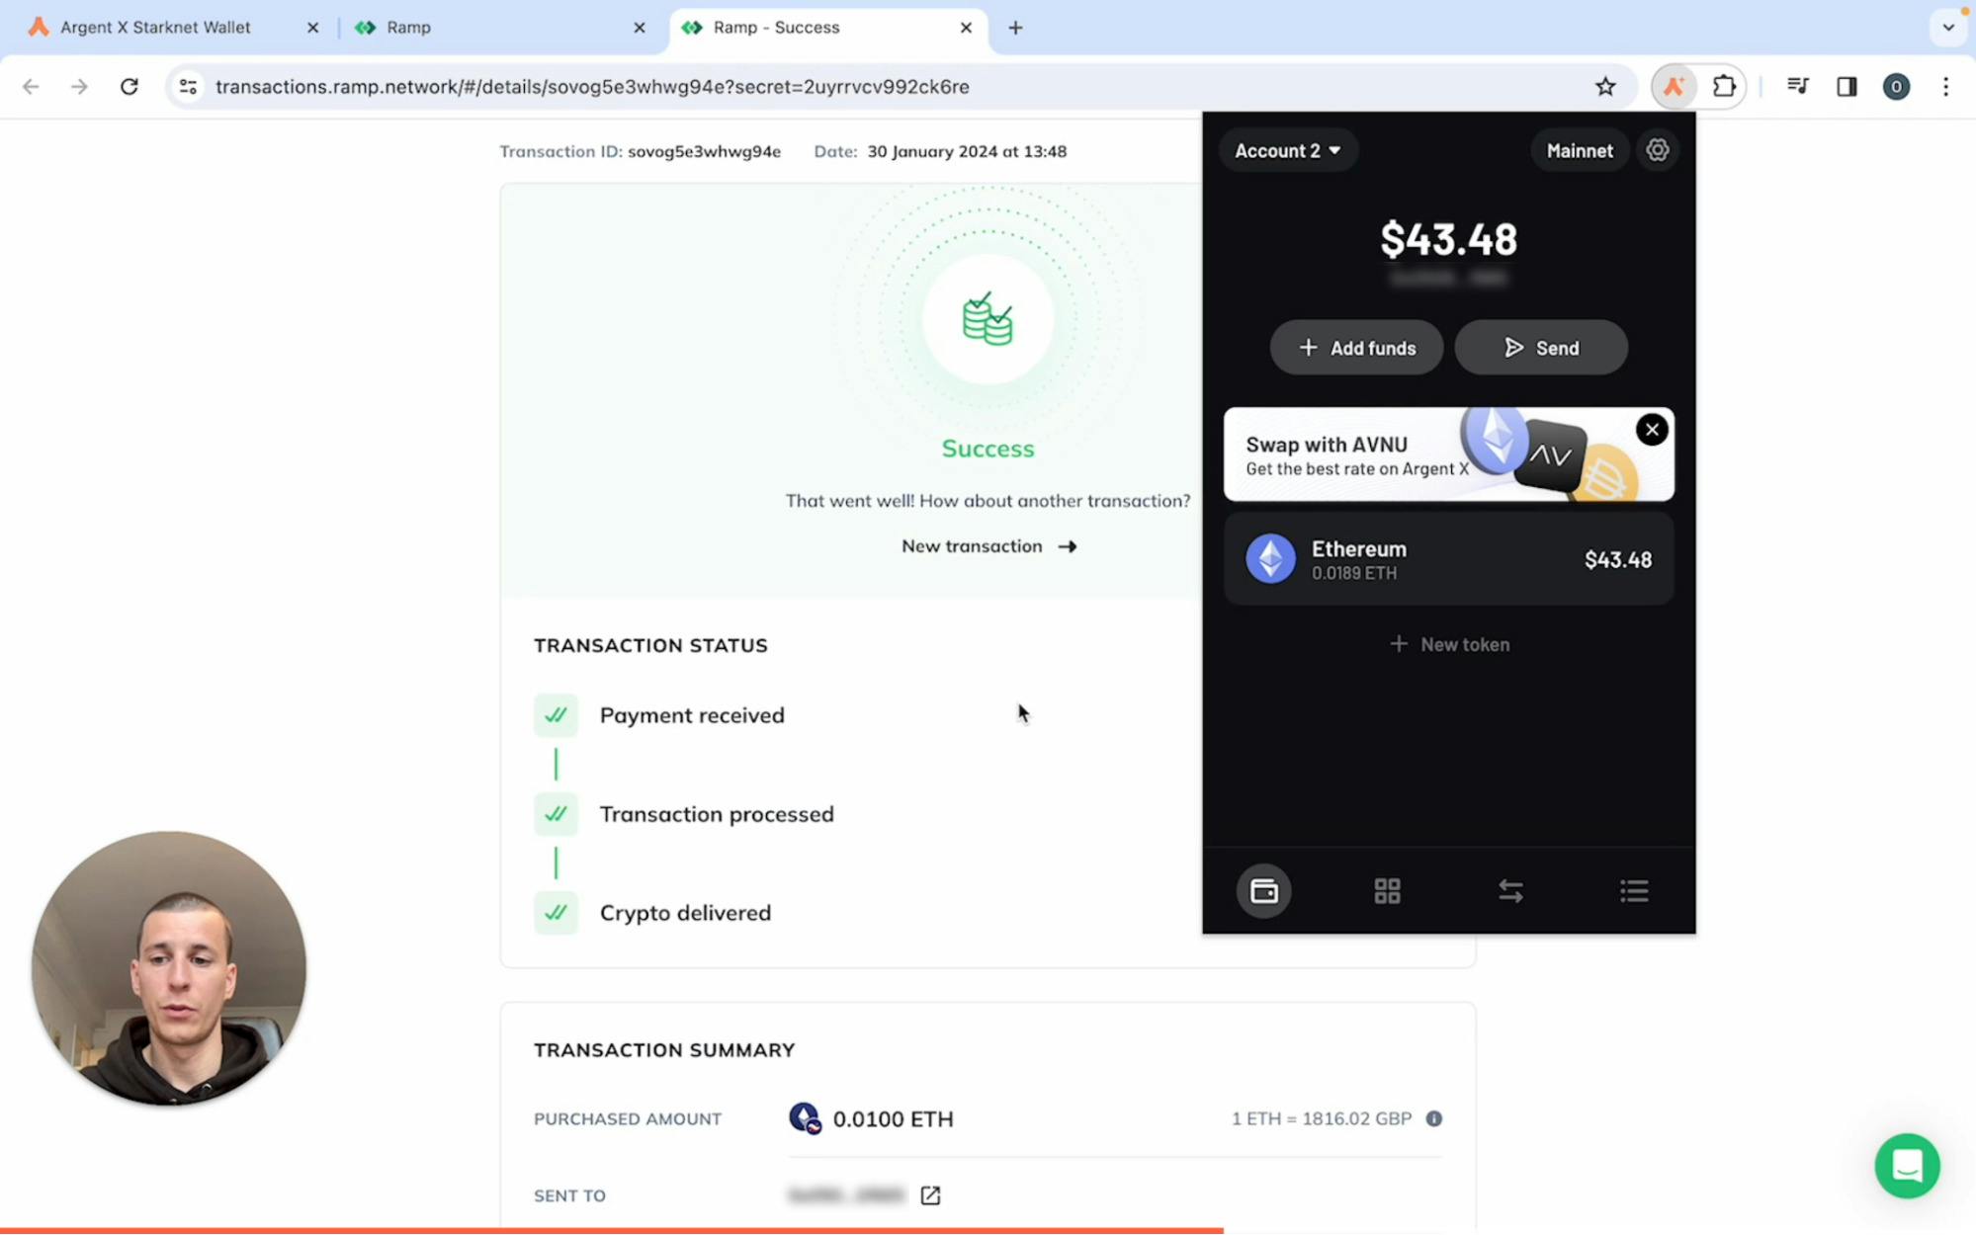Start a New transaction on Ramp

(988, 546)
